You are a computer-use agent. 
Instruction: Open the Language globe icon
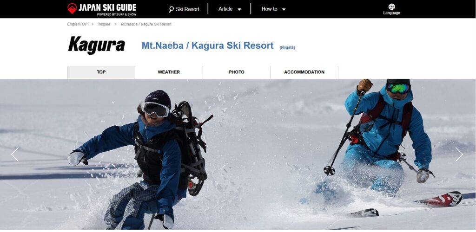click(391, 6)
